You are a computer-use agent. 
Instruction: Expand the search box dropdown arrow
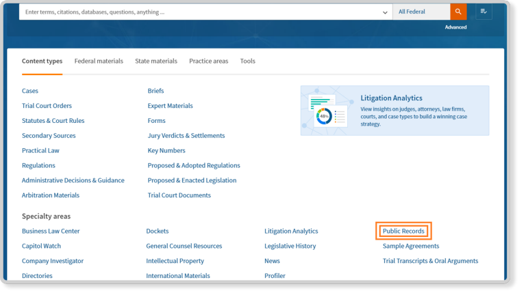click(385, 12)
